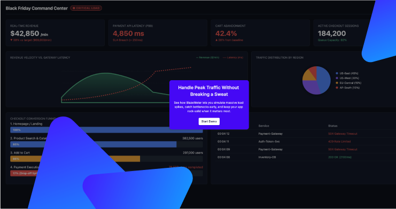Click the Latency (ms) chart legend entry
This screenshot has height=209, width=396.
click(x=233, y=58)
